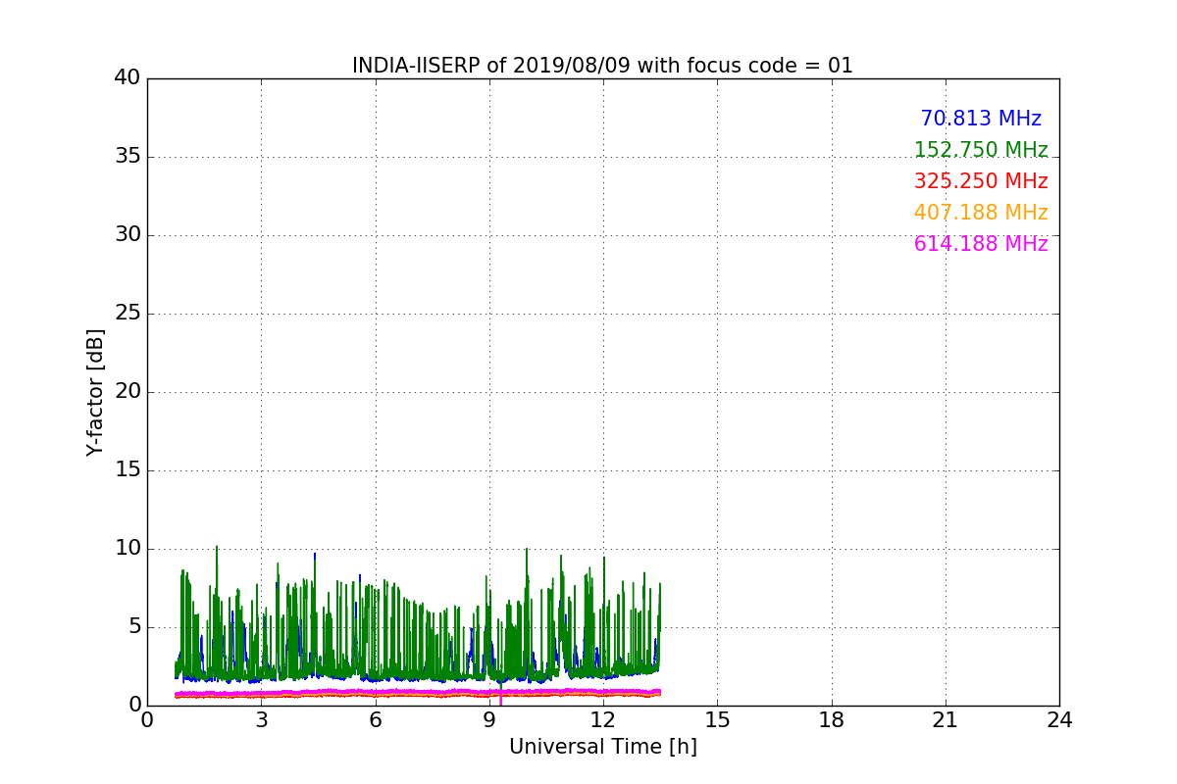The image size is (1177, 784).
Task: Select the red 325.250 MHz legend label
Action: (981, 181)
